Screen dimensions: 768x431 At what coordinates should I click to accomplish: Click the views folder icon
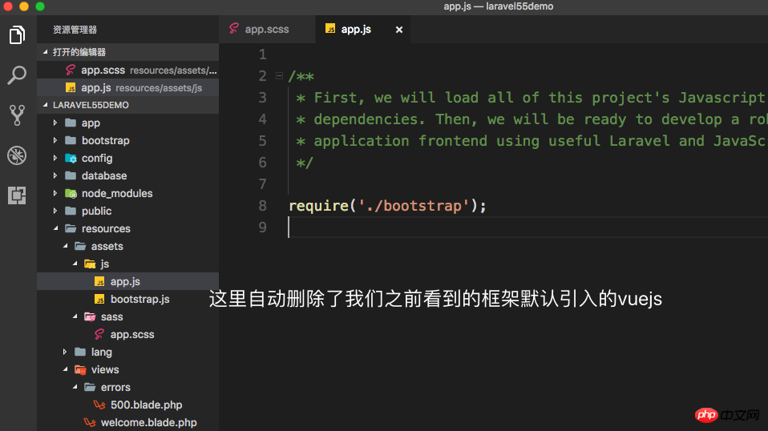click(x=80, y=370)
